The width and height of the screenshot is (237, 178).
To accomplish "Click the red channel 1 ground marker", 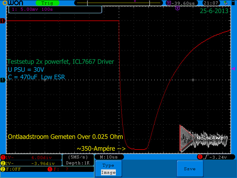I will coord(3,21).
